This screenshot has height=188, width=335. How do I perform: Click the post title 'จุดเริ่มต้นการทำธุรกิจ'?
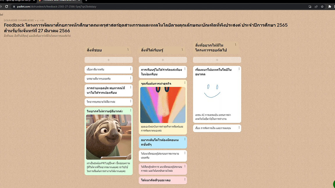pyautogui.click(x=156, y=84)
